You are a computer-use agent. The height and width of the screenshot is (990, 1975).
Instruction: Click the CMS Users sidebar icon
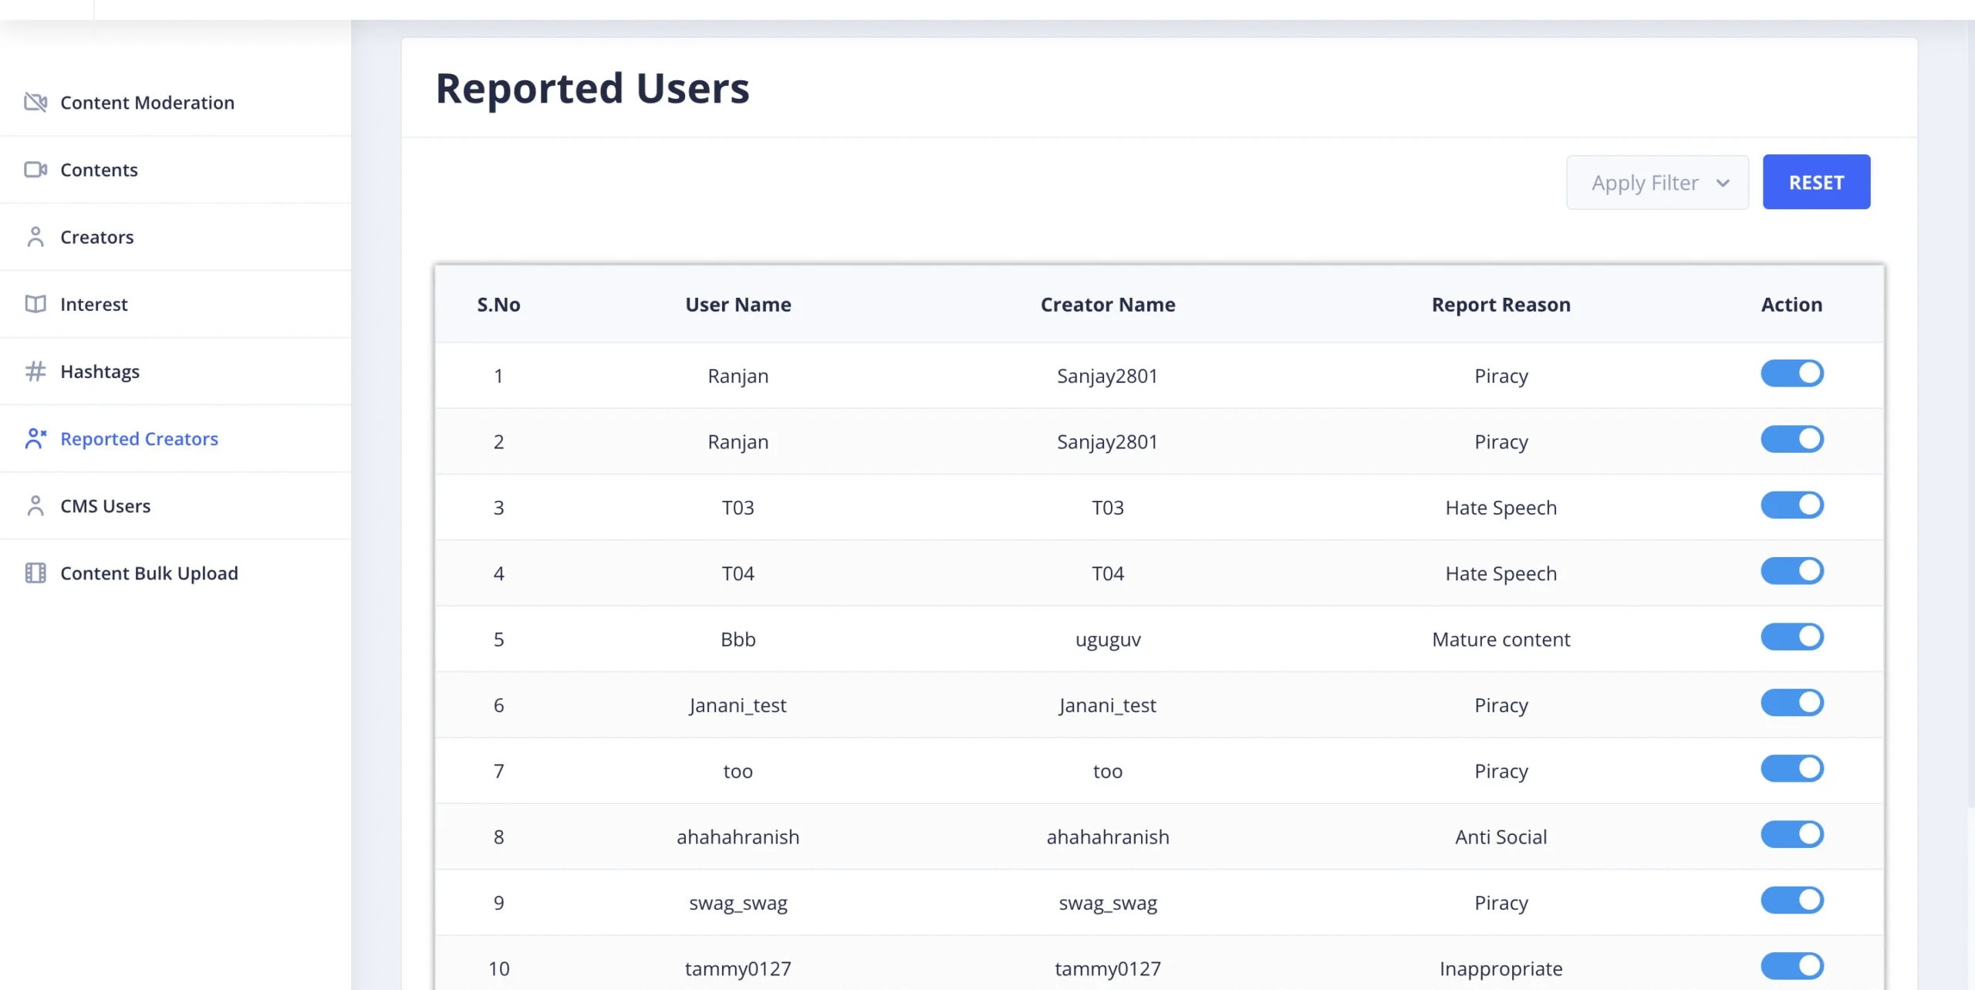coord(36,505)
